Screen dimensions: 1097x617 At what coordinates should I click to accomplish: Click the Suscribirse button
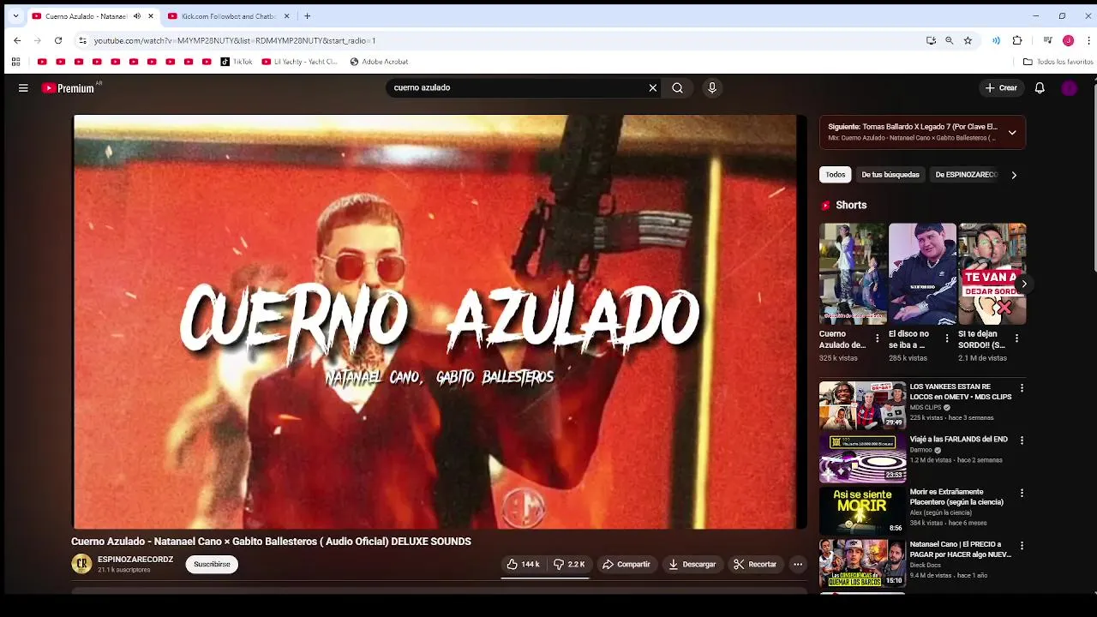(212, 564)
